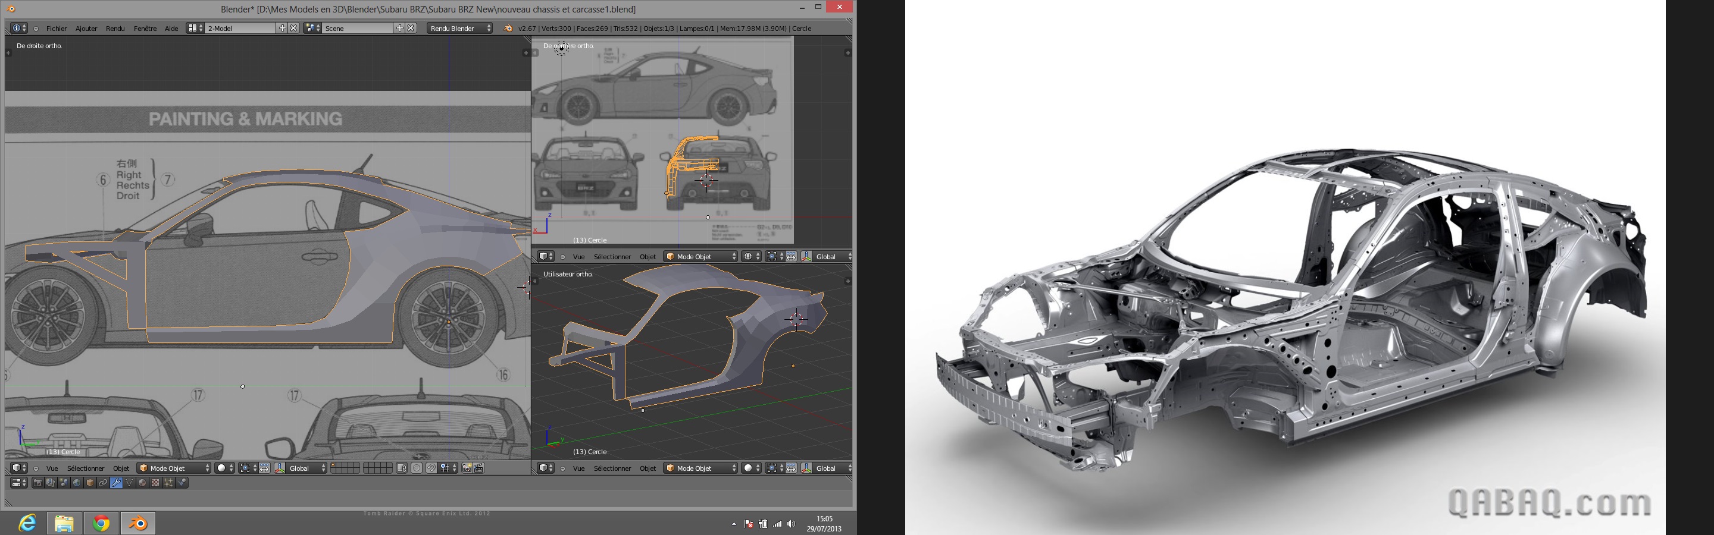Enable first layer button in left viewport

coord(333,465)
